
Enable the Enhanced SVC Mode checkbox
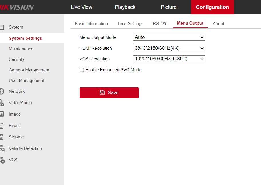pos(82,70)
